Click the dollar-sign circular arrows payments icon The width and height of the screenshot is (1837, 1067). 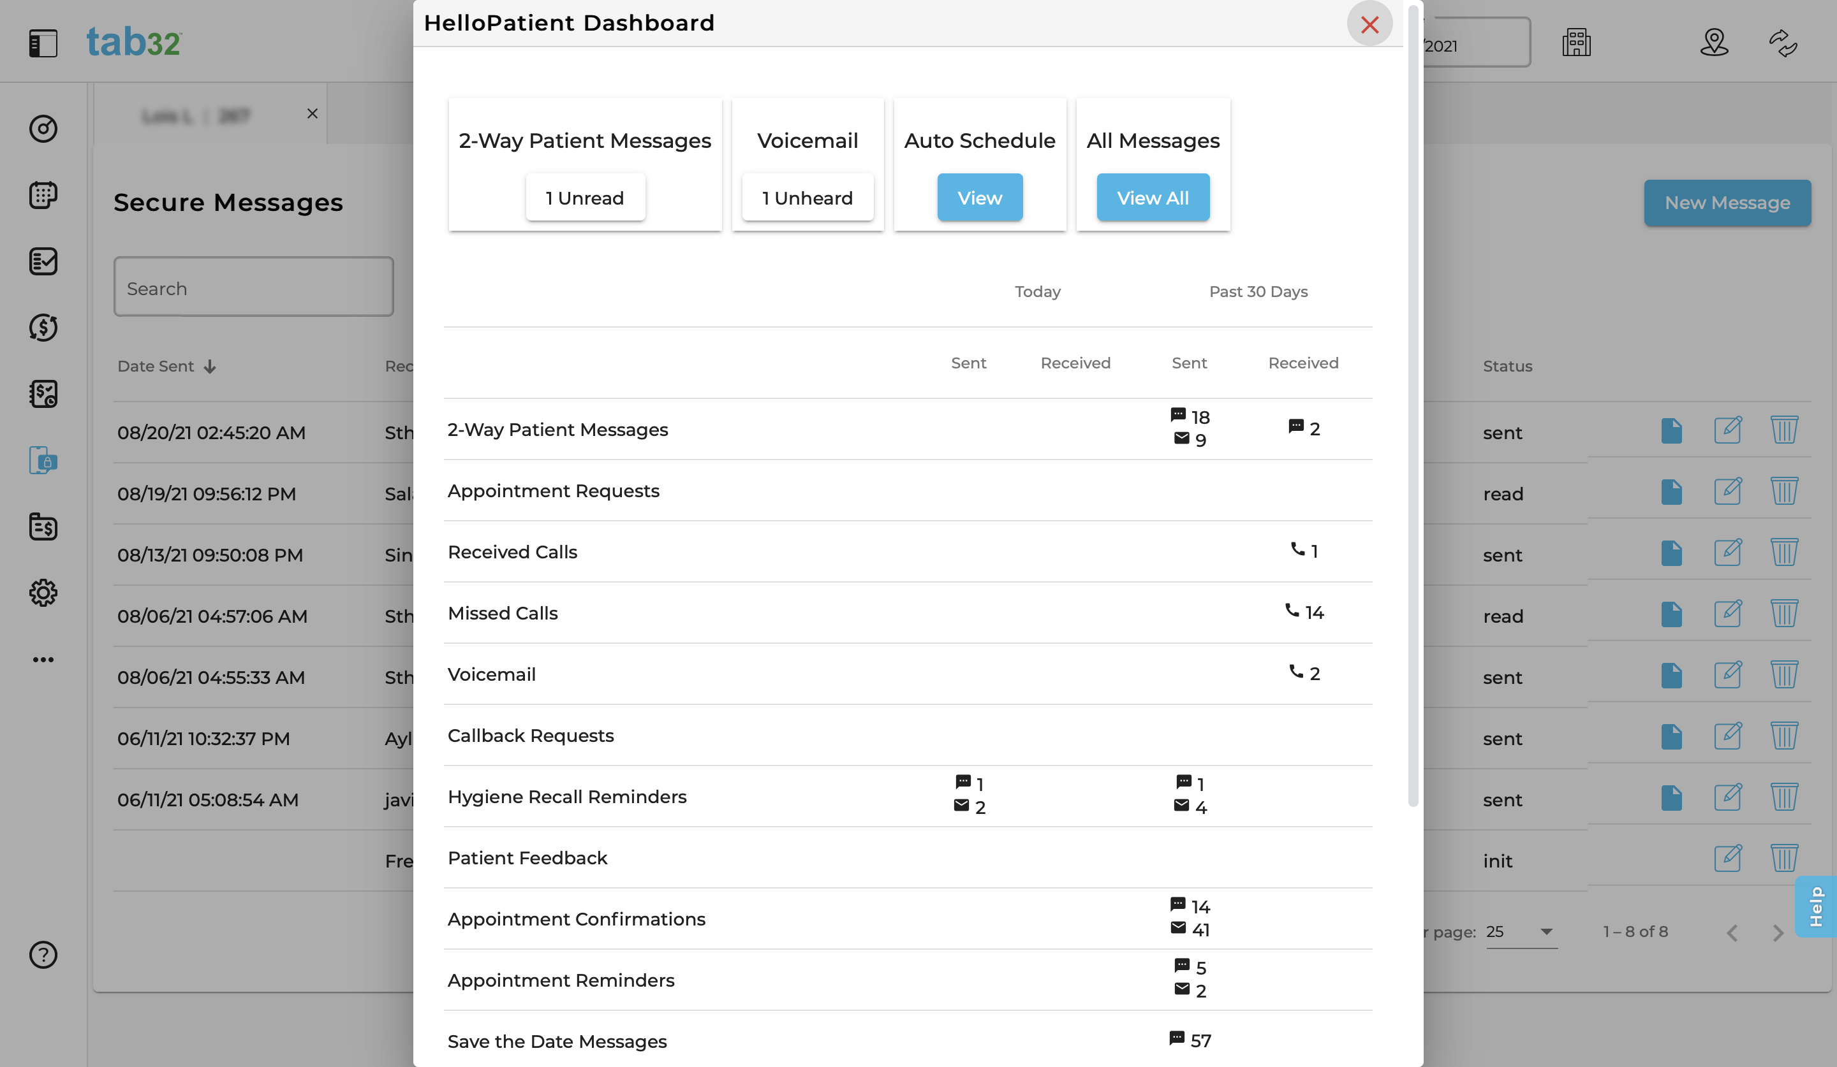42,328
